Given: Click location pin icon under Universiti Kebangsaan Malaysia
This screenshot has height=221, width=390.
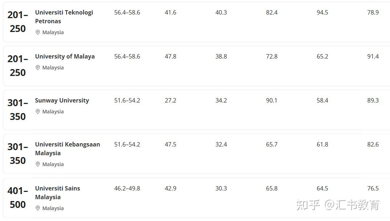Looking at the screenshot, I should [x=37, y=164].
